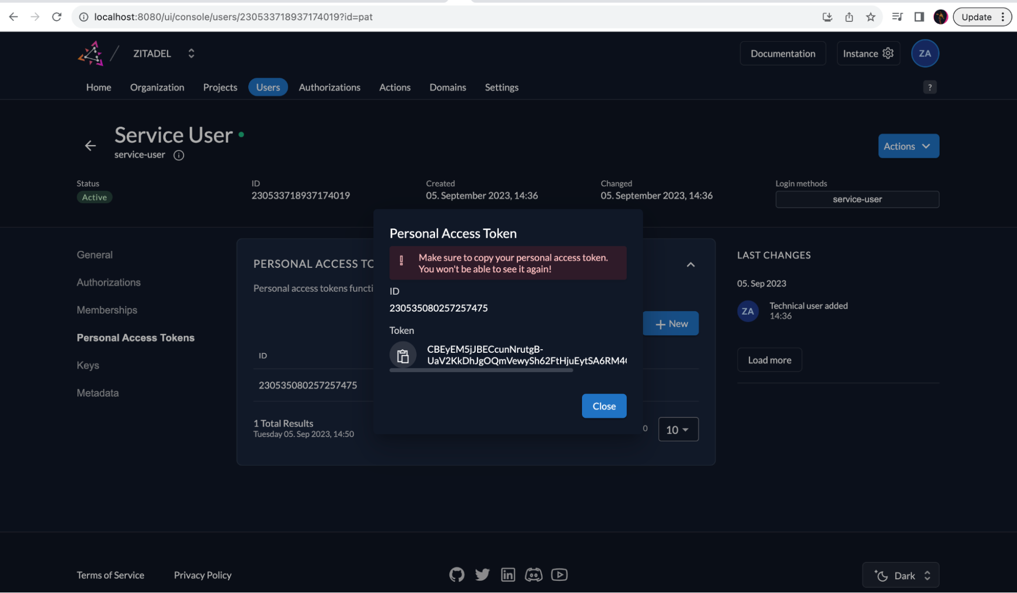Open the help question mark icon
1017x593 pixels.
(929, 87)
